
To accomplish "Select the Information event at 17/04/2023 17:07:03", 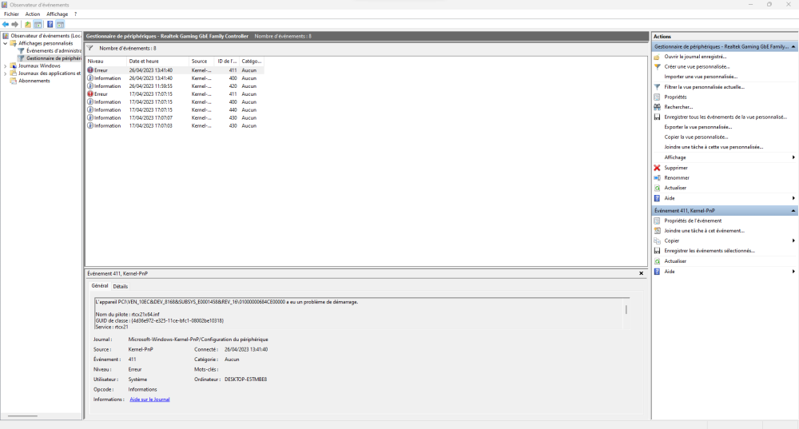I will pos(175,126).
